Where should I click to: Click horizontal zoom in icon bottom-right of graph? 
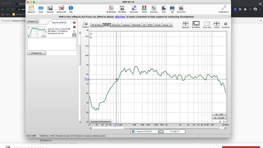click(x=224, y=122)
